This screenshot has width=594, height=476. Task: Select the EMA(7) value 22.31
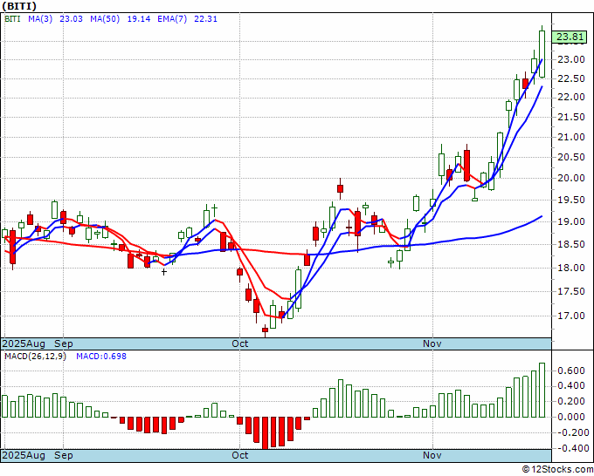pyautogui.click(x=205, y=18)
